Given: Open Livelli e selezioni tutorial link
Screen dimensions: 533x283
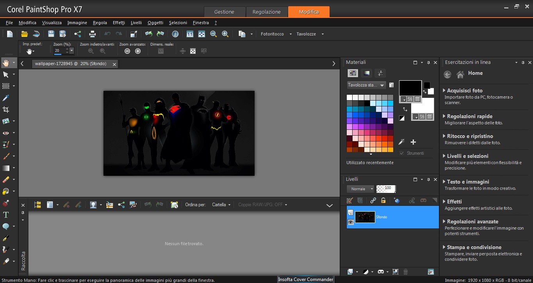Looking at the screenshot, I should click(468, 156).
